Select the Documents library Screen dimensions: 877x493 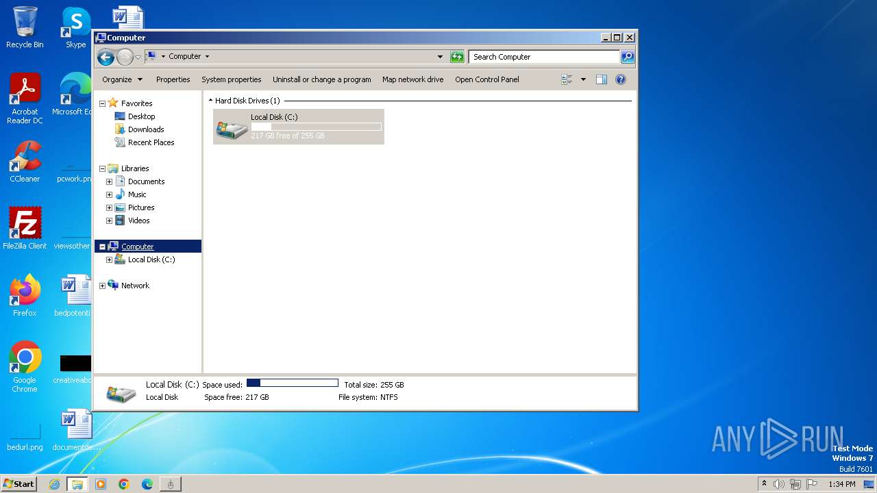click(x=146, y=181)
